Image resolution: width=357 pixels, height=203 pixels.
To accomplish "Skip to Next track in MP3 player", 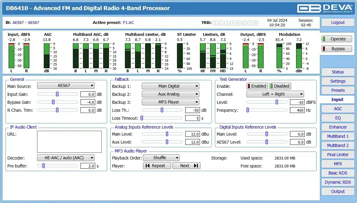I will [x=186, y=166].
